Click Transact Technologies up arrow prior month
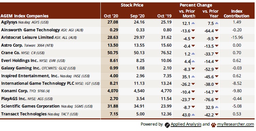The image size is (256, 131). tap(193, 115)
